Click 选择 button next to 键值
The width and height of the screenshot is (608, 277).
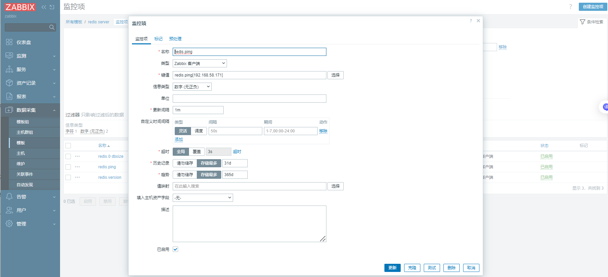coord(336,75)
